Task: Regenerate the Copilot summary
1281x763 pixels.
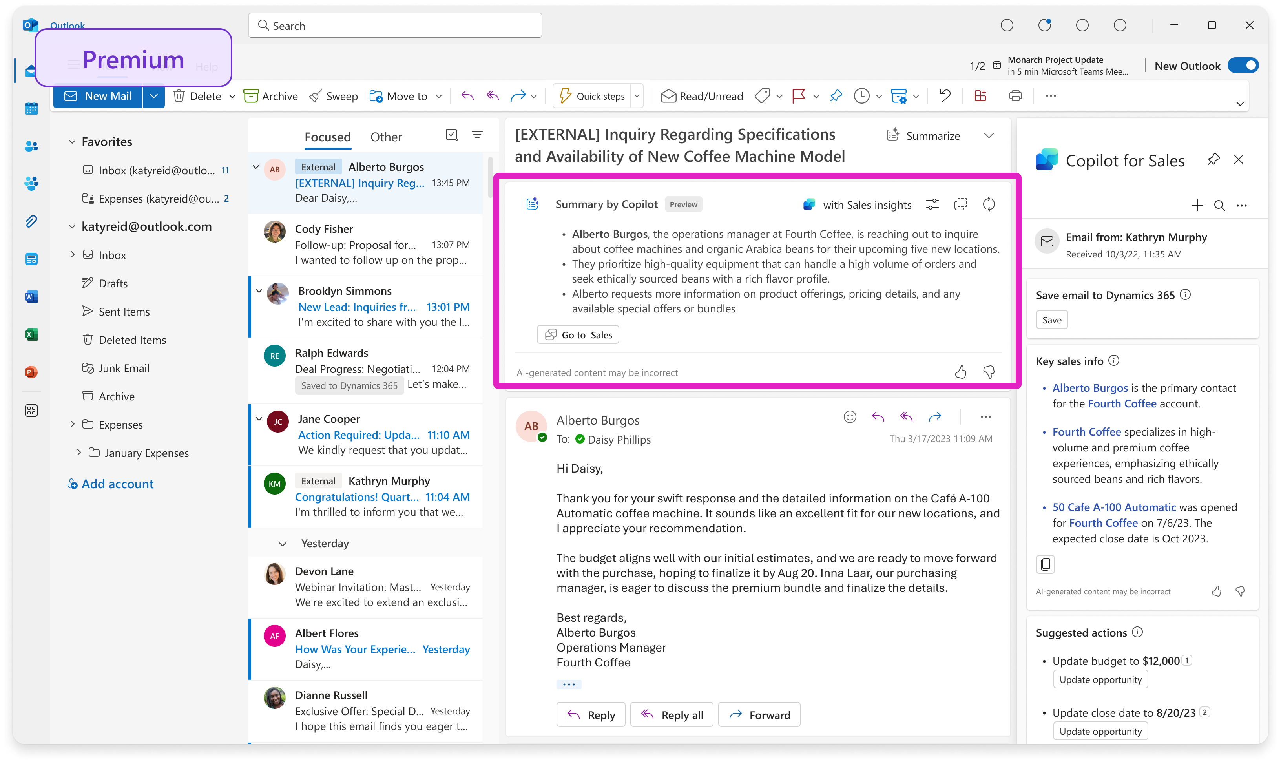Action: point(989,204)
